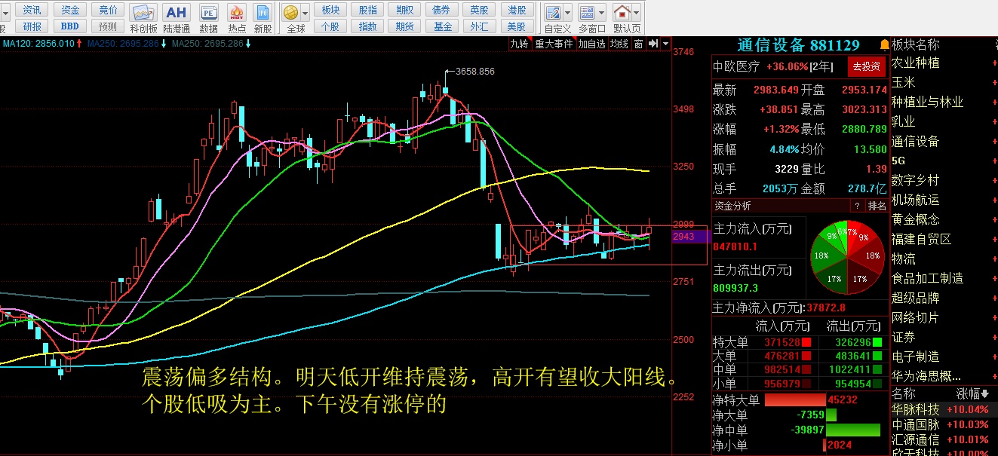
Task: Select the 港股 tab
Action: [x=517, y=10]
